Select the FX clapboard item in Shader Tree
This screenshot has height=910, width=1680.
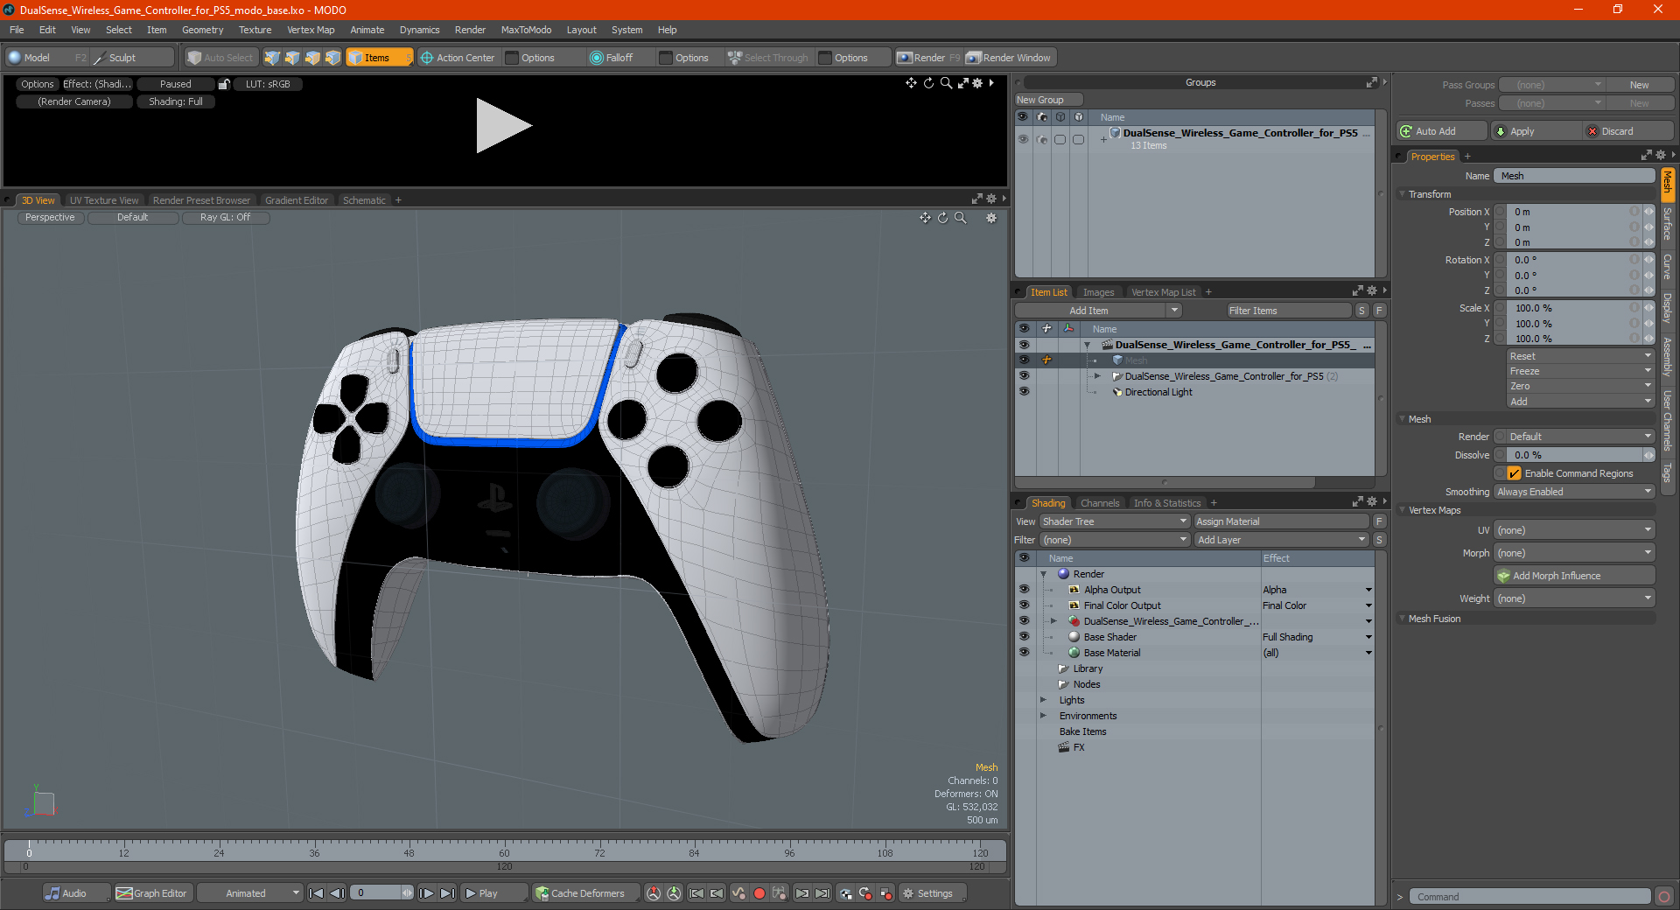1071,747
